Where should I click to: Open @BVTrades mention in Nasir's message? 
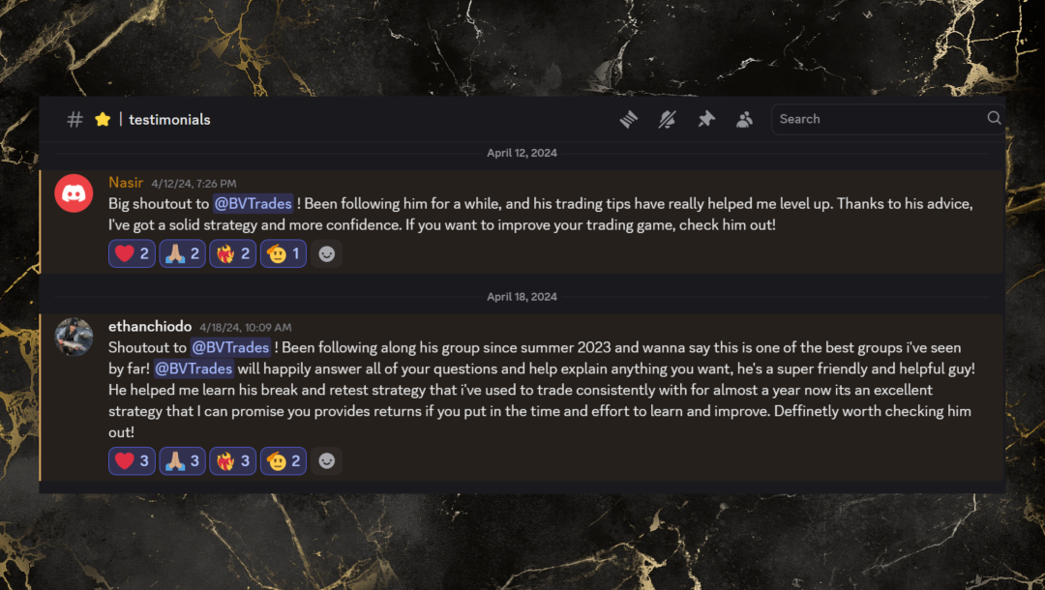[254, 203]
